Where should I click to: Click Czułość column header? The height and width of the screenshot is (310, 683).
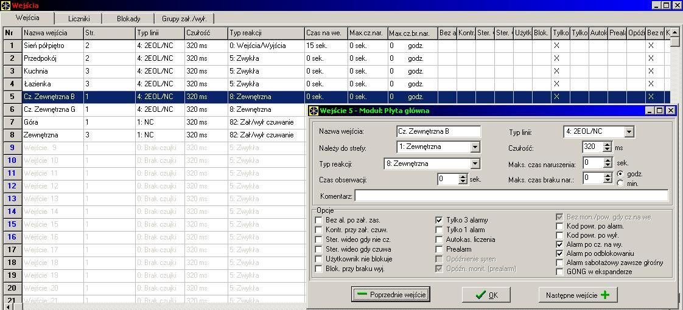point(206,33)
